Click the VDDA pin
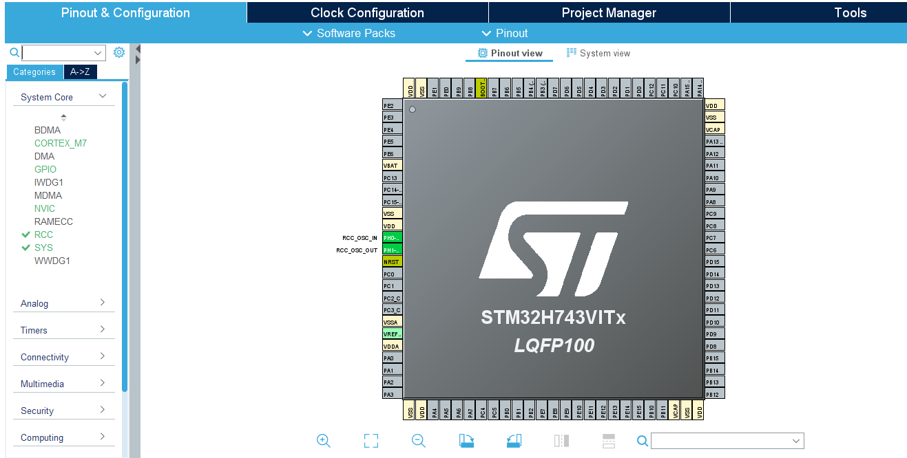This screenshot has height=458, width=907. pos(393,346)
